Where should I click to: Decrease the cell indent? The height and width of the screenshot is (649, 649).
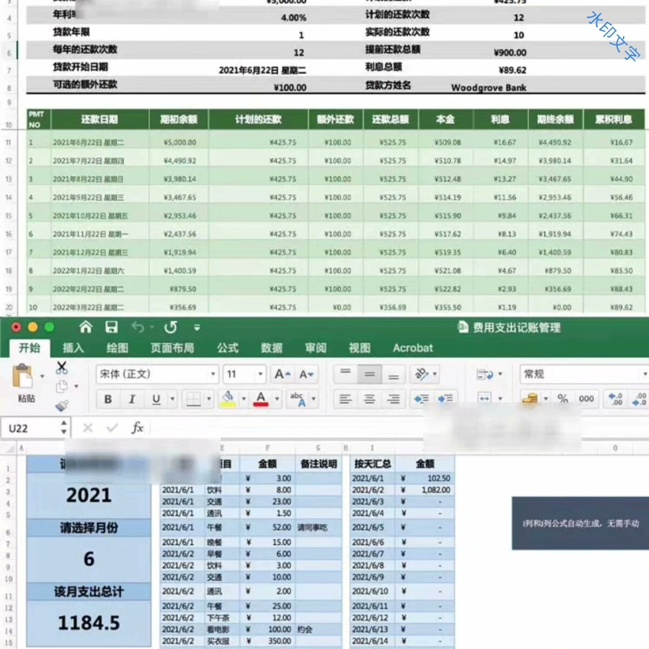[x=421, y=399]
